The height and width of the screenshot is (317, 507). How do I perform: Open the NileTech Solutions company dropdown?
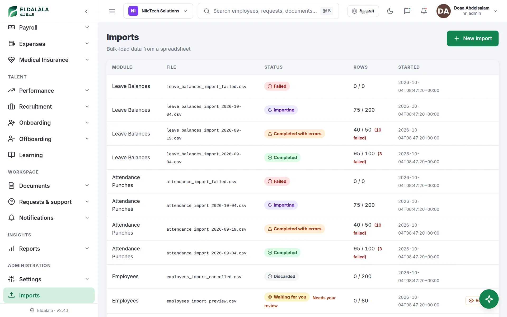click(158, 11)
